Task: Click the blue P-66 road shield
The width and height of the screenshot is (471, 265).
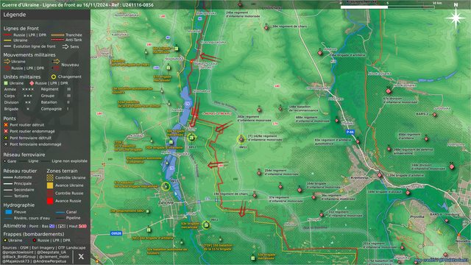Action: (350, 132)
